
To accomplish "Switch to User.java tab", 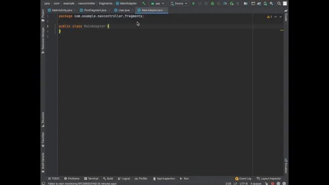I will tap(123, 10).
